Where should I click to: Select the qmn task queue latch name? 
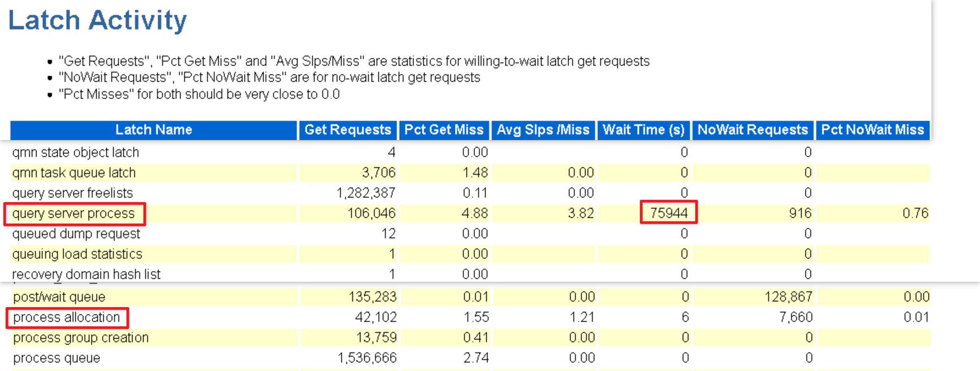(x=74, y=173)
